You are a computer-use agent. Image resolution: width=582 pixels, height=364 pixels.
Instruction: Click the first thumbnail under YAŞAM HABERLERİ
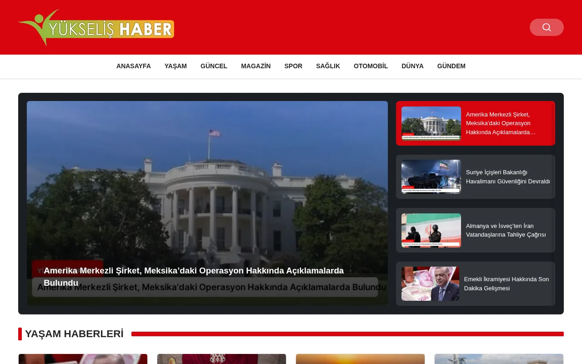(83, 359)
